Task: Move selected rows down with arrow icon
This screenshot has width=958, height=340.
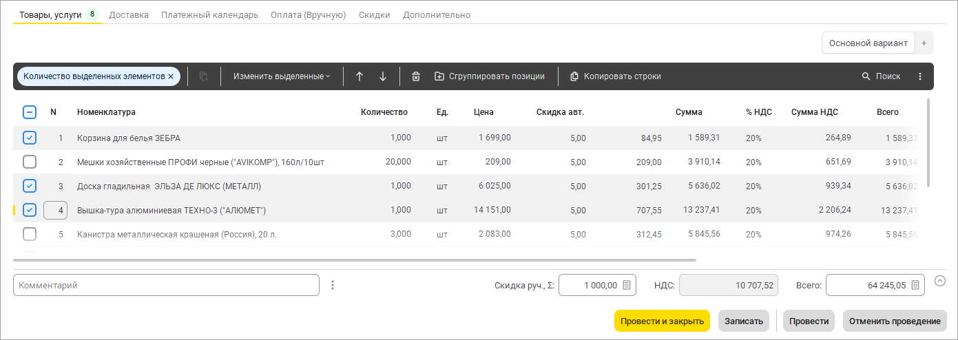Action: 383,76
